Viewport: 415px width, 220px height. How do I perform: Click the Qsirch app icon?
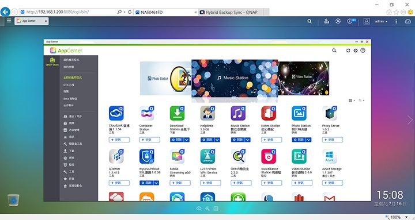click(238, 156)
